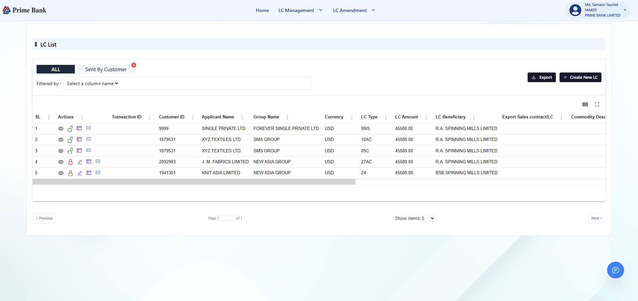
Task: Click the LC Beneficiary column header
Action: [x=450, y=117]
